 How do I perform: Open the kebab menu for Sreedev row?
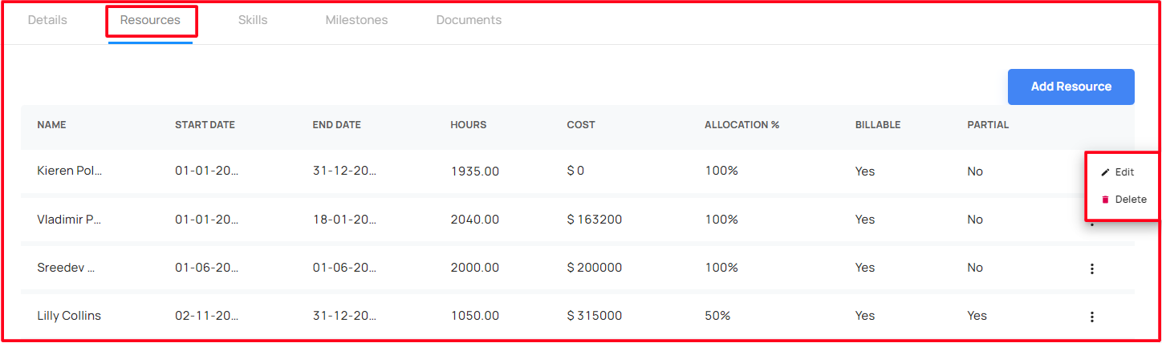[x=1092, y=268]
